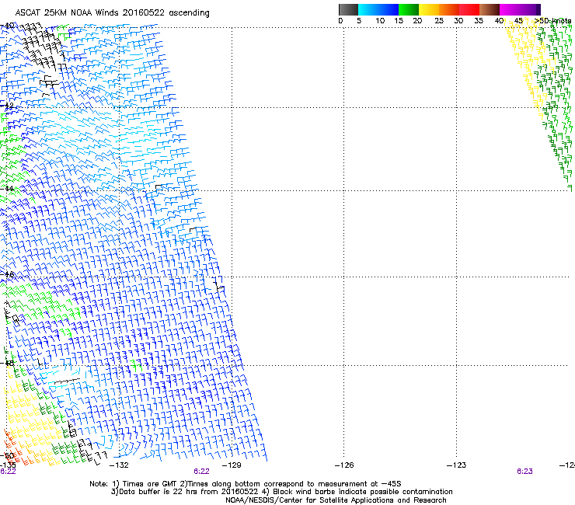Click the red 30-35 knots legend segment
575x505 pixels.
coord(469,9)
